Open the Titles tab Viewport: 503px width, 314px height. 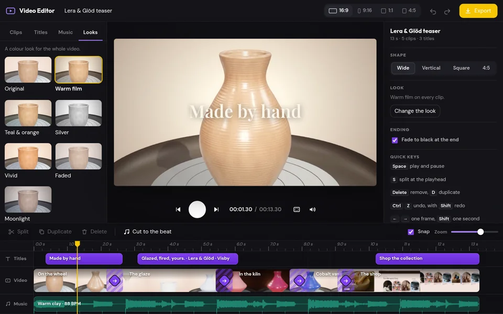pos(41,32)
